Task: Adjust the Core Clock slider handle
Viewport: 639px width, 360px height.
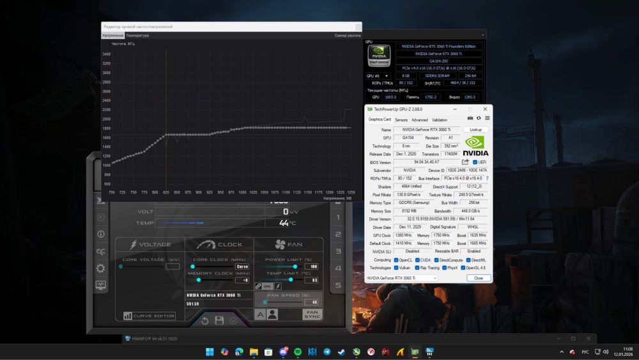Action: tap(193, 267)
